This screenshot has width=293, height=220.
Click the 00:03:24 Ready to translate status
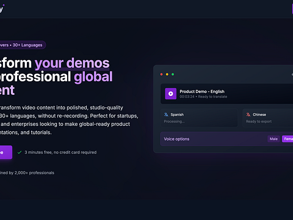pyautogui.click(x=203, y=97)
